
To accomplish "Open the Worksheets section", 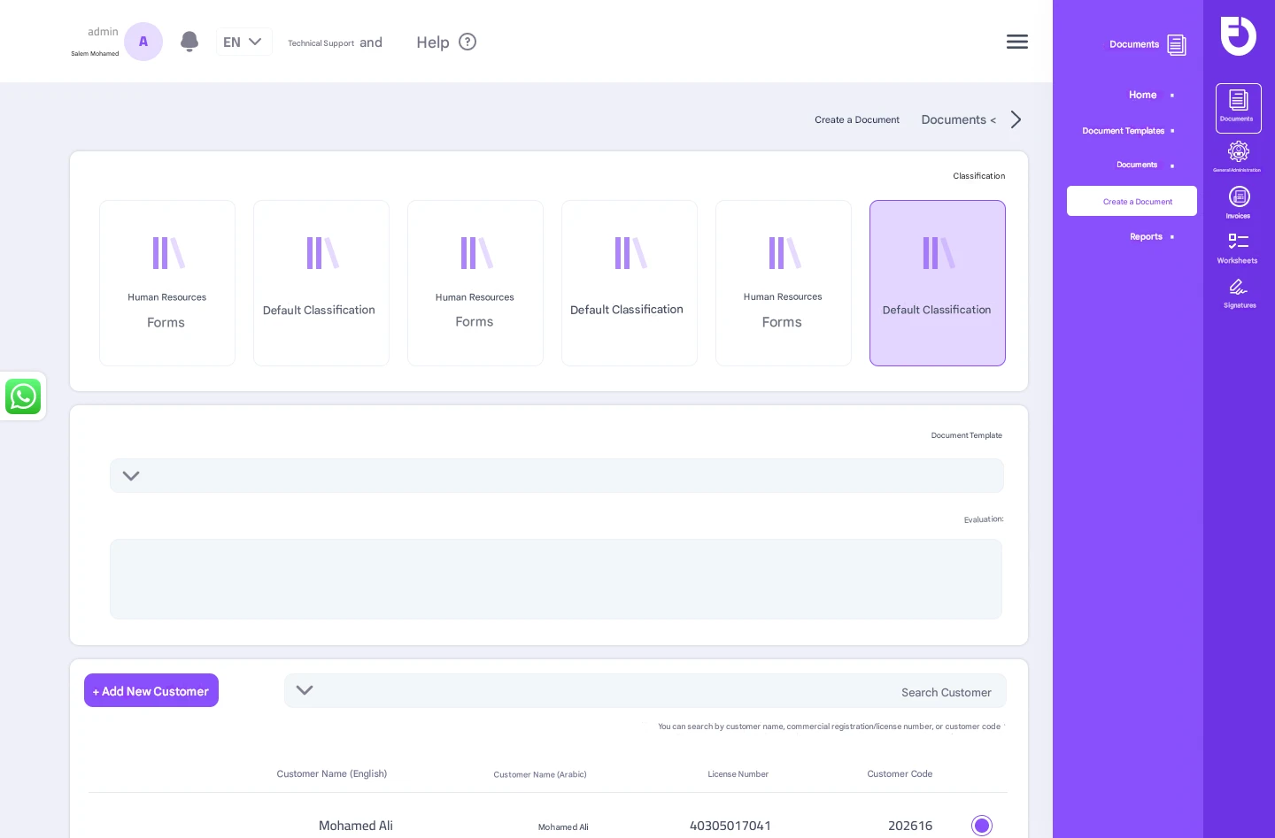I will click(x=1237, y=241).
